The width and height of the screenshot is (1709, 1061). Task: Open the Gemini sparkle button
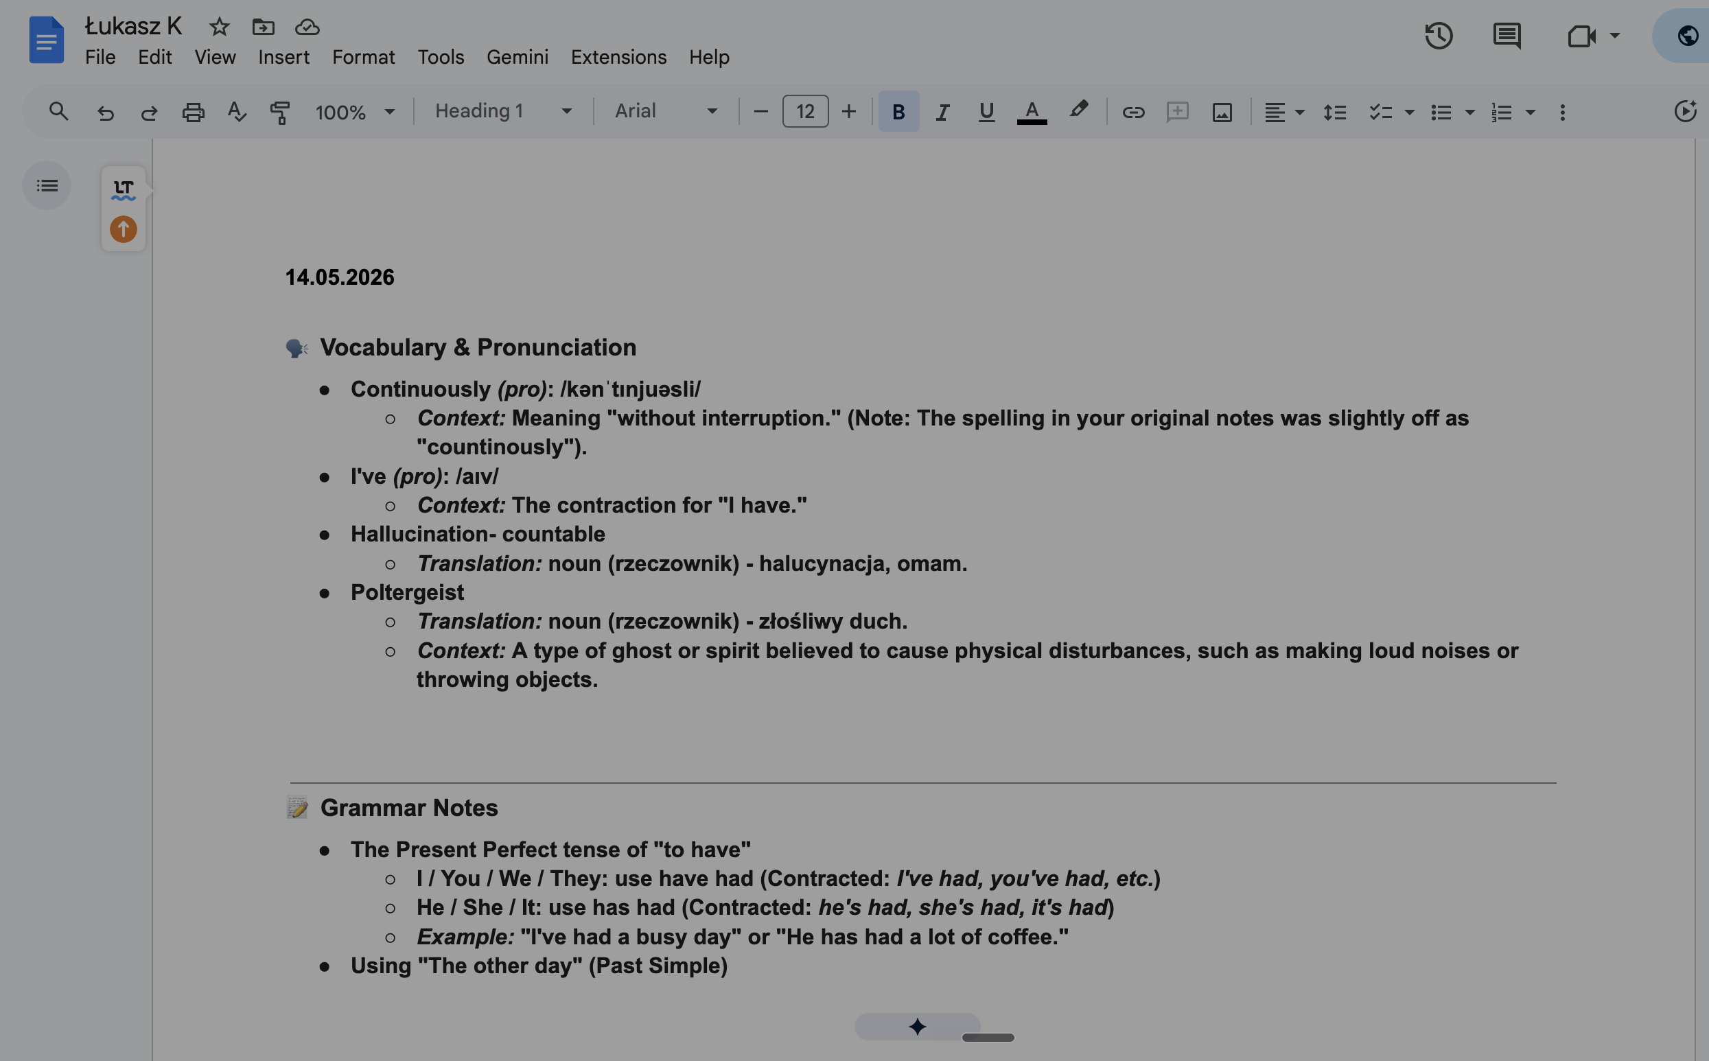pos(917,1027)
